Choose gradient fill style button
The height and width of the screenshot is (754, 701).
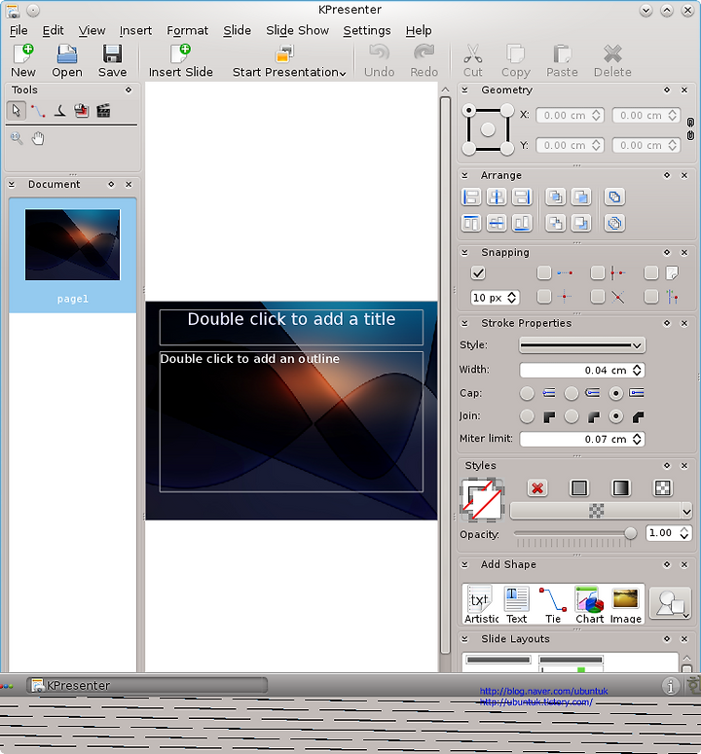click(x=620, y=488)
